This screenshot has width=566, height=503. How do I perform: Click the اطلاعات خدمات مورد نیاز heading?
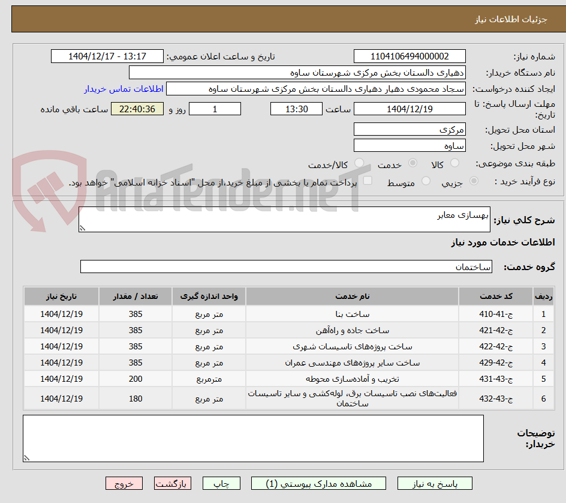tap(503, 242)
